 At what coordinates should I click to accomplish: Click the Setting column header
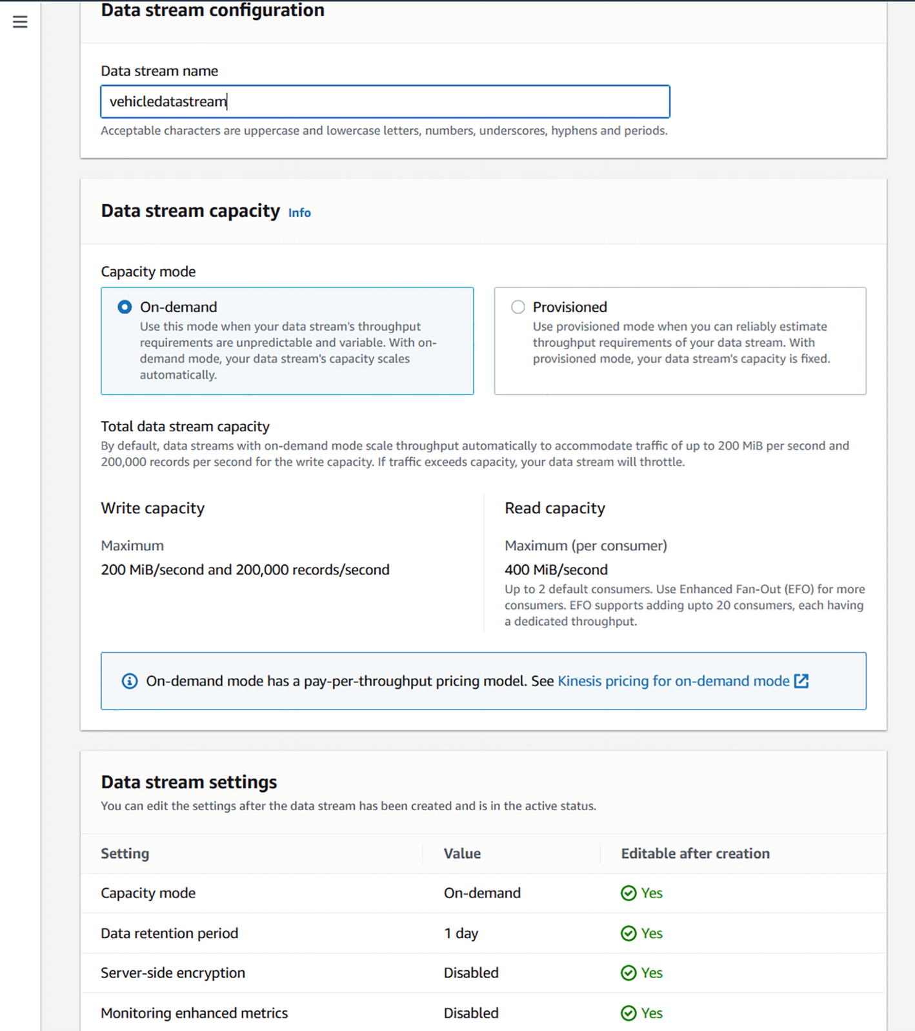pyautogui.click(x=125, y=853)
